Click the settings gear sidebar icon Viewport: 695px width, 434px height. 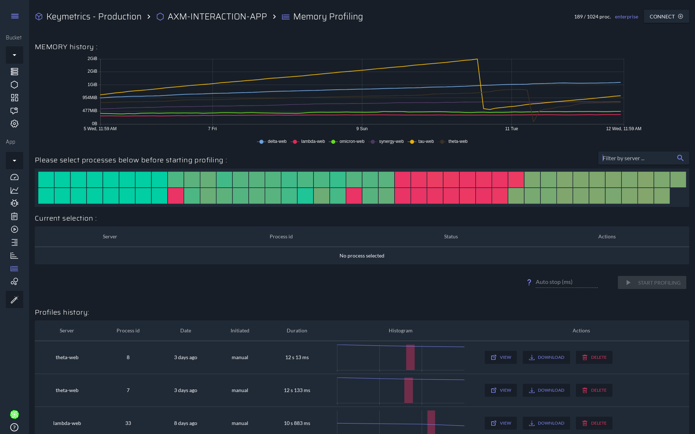point(14,124)
